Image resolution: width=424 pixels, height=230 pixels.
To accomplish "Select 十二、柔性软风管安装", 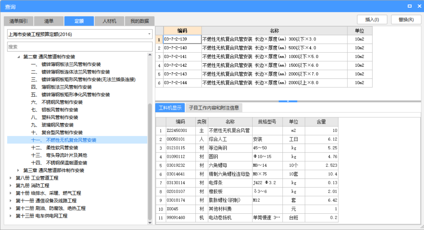I will point(55,148).
